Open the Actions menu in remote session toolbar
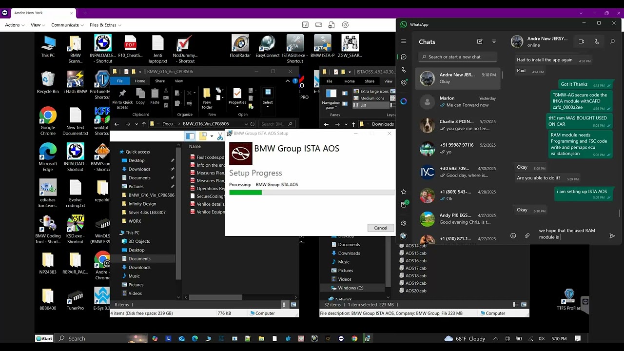The height and width of the screenshot is (351, 624). tap(15, 25)
